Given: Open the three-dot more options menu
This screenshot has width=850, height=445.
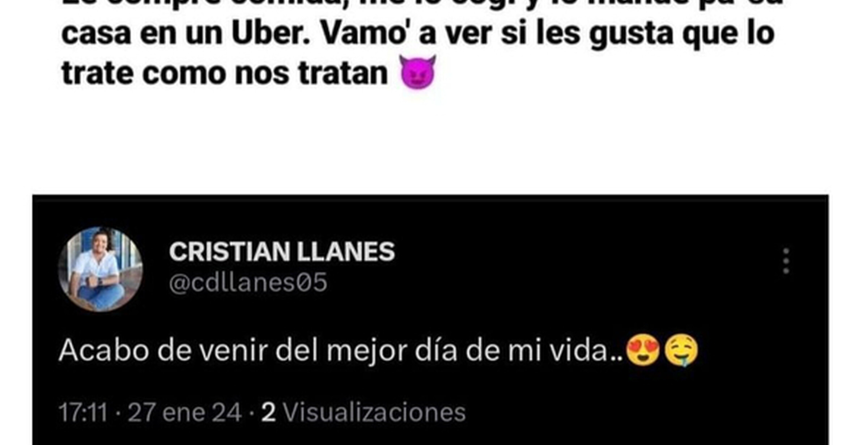Looking at the screenshot, I should click(786, 261).
